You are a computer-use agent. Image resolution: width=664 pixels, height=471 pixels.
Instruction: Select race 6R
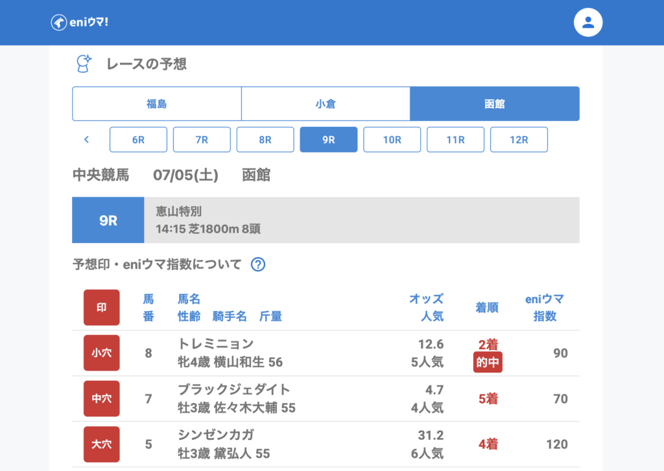pyautogui.click(x=138, y=139)
